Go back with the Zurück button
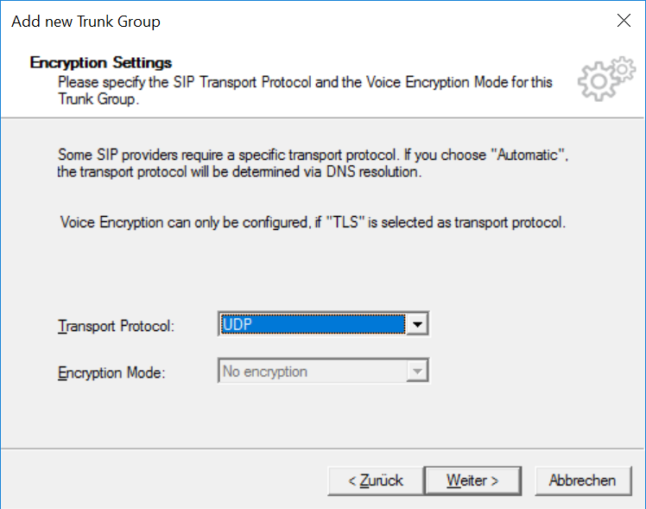The width and height of the screenshot is (646, 509). tap(376, 480)
